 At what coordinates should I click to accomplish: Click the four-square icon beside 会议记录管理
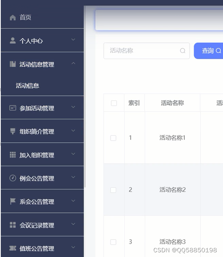[13, 225]
